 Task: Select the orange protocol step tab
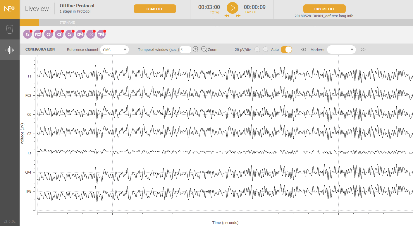[x=29, y=22]
